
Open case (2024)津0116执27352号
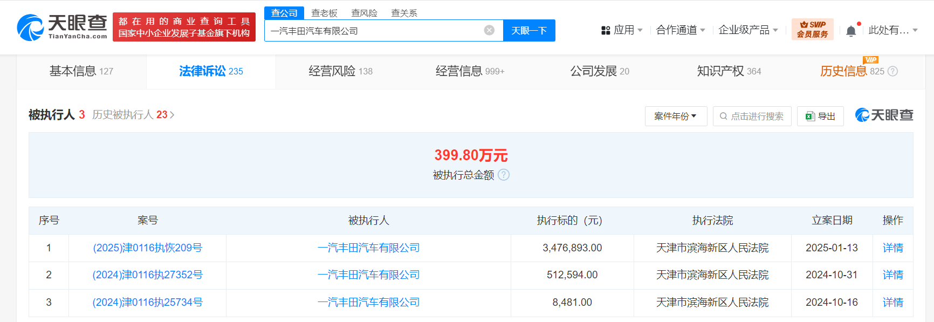point(147,275)
